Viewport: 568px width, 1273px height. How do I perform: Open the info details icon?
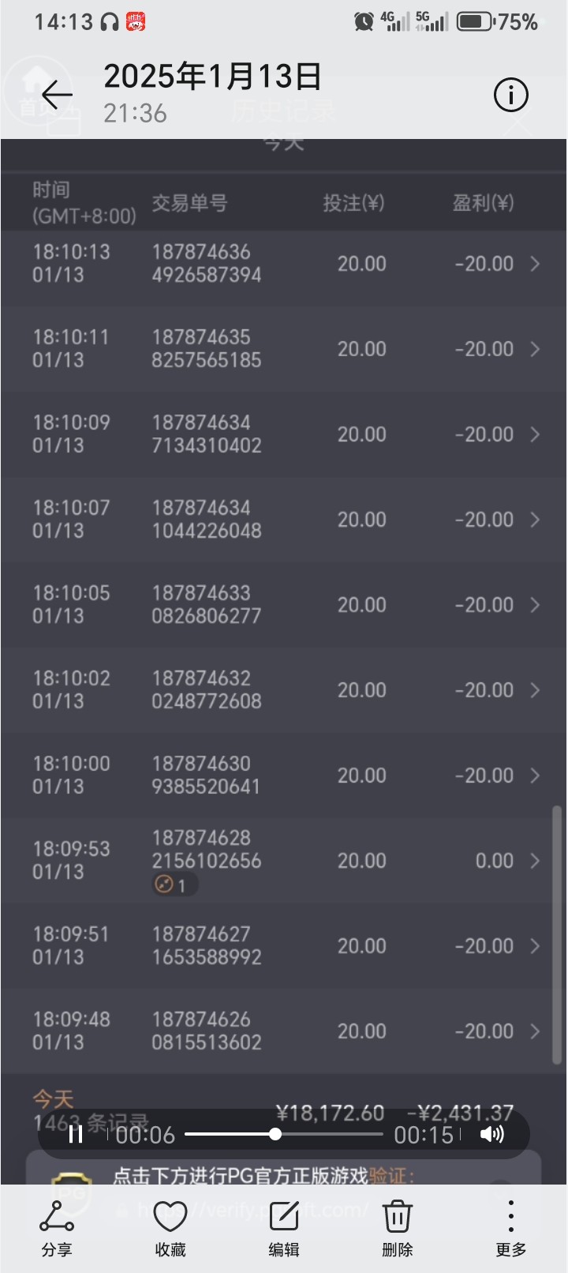[510, 96]
